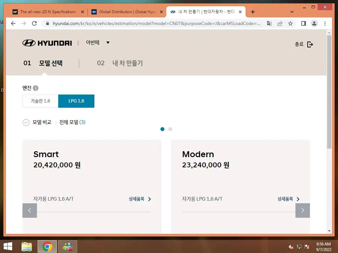Click 전체 모델 (3) link
Image resolution: width=338 pixels, height=253 pixels.
pyautogui.click(x=72, y=122)
